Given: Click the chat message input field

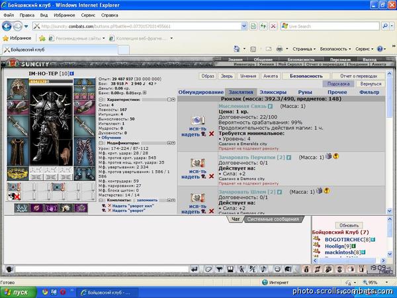Looking at the screenshot, I should 103,269.
